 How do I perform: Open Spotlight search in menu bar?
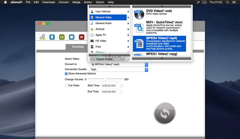point(228,2)
